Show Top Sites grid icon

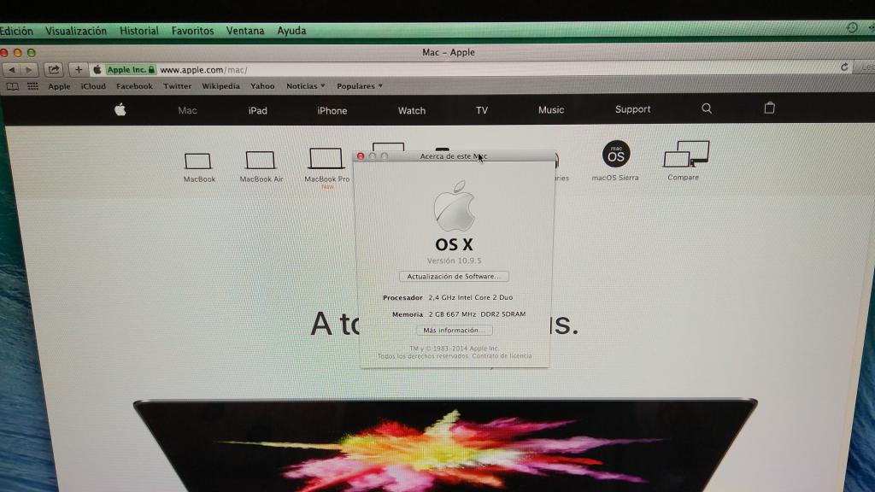tap(33, 86)
